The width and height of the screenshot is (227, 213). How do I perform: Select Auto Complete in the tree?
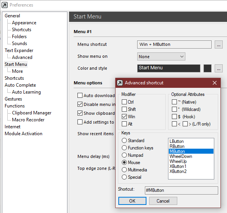[x=20, y=85]
